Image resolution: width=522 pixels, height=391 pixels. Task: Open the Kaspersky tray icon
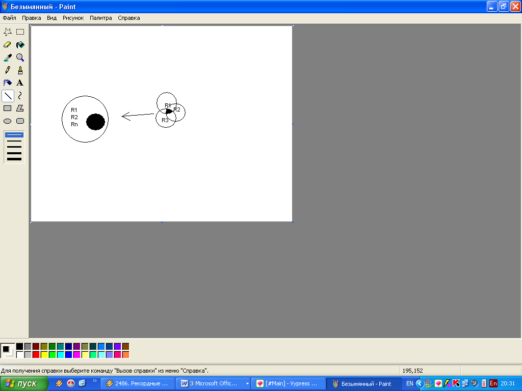point(456,384)
